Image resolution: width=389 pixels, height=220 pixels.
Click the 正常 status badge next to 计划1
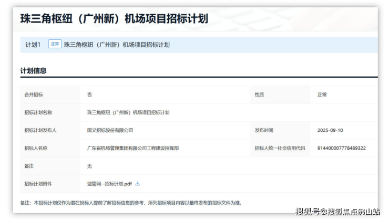click(x=55, y=44)
